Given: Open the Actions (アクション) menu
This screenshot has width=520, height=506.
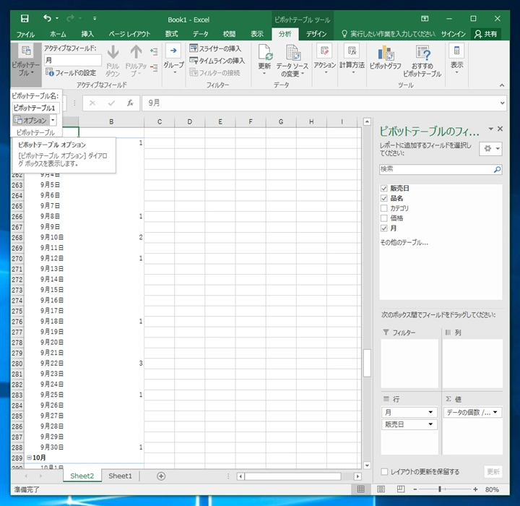Looking at the screenshot, I should point(325,59).
